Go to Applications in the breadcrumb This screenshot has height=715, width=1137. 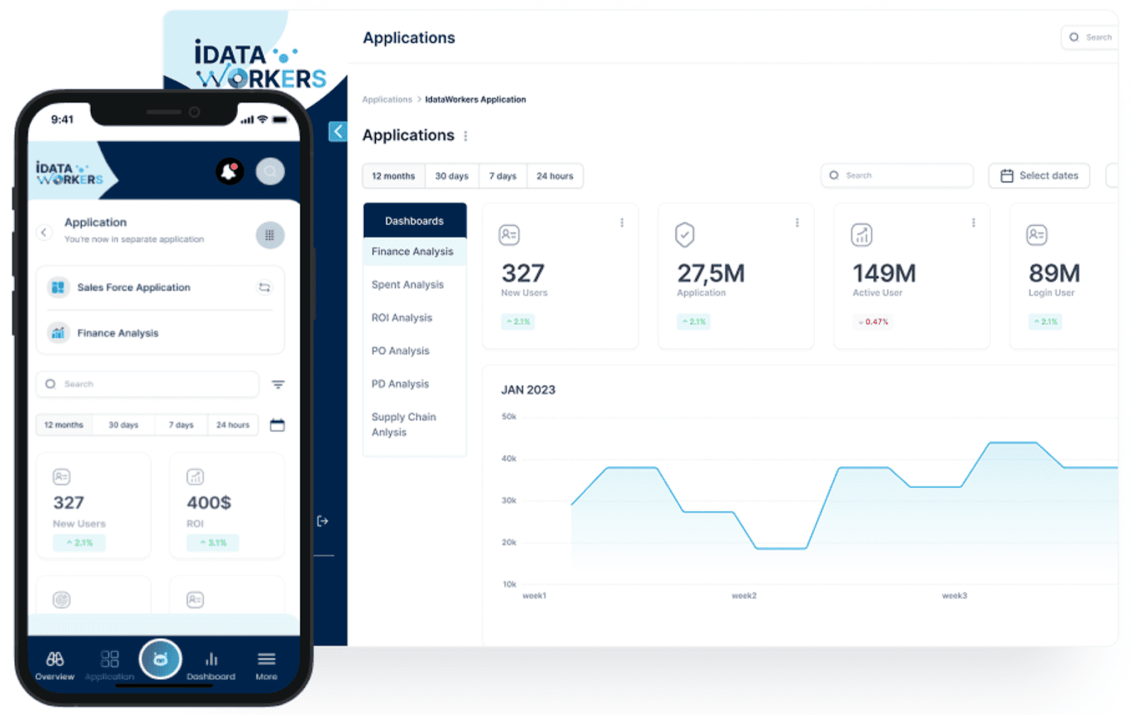(x=387, y=99)
